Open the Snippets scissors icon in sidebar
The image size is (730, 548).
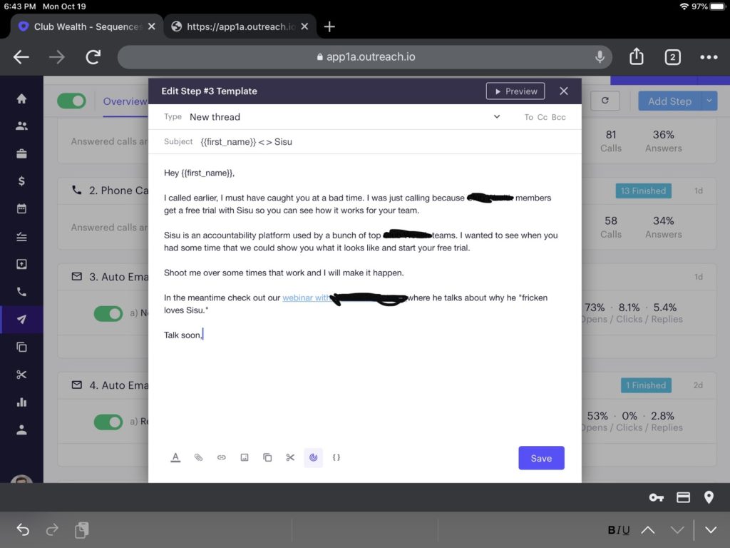[21, 375]
